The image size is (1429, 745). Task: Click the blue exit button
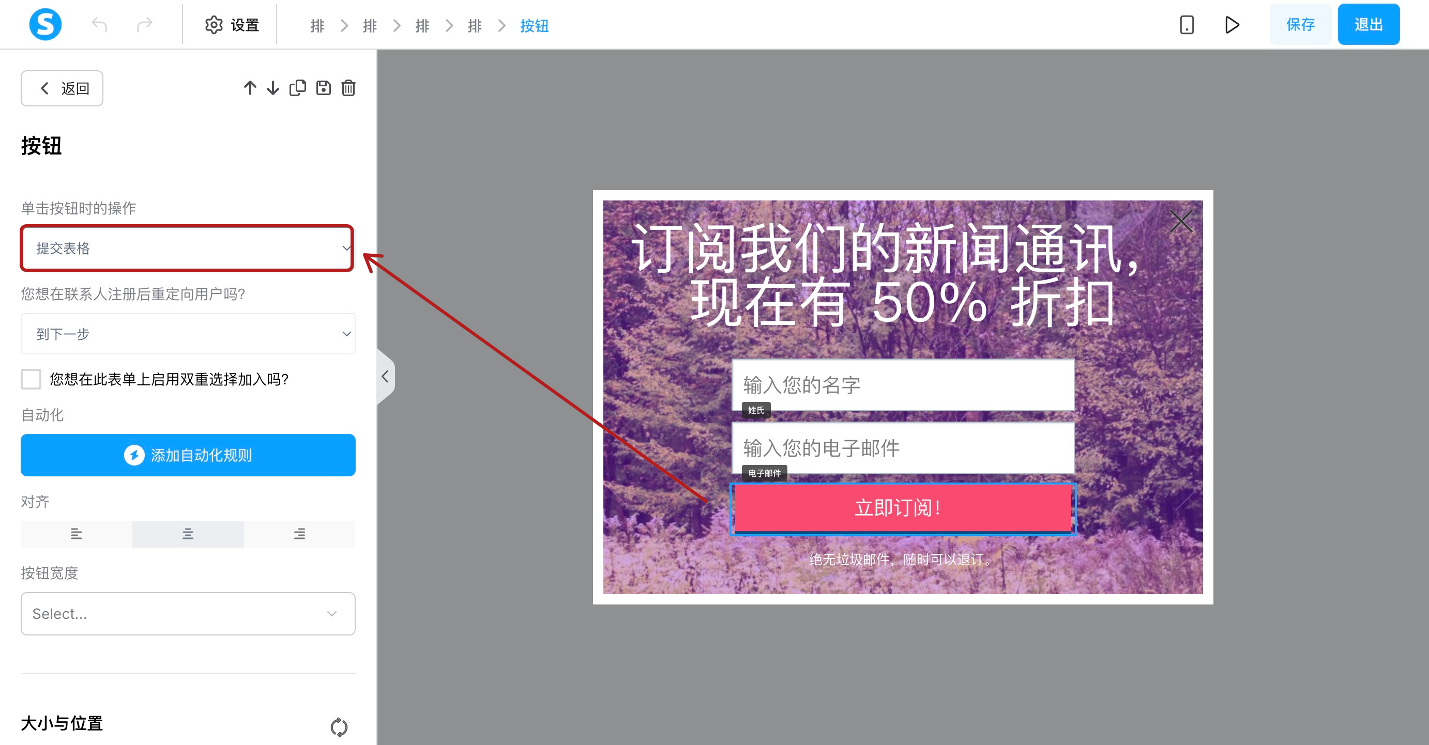pyautogui.click(x=1368, y=25)
